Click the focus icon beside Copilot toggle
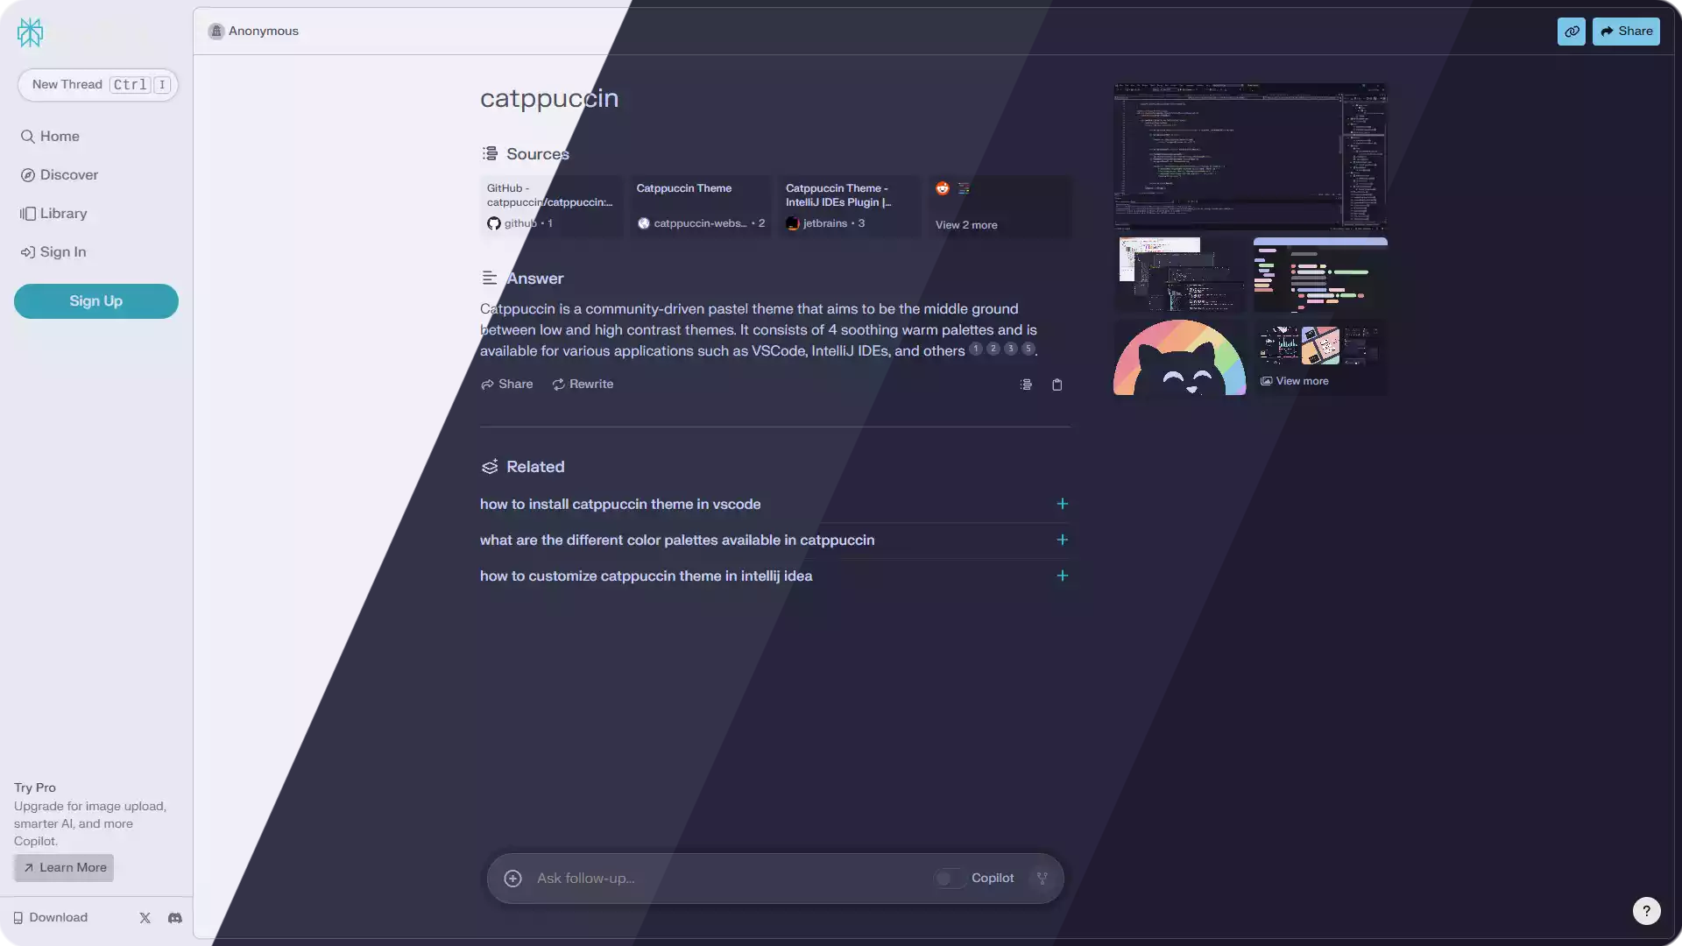 point(1042,879)
